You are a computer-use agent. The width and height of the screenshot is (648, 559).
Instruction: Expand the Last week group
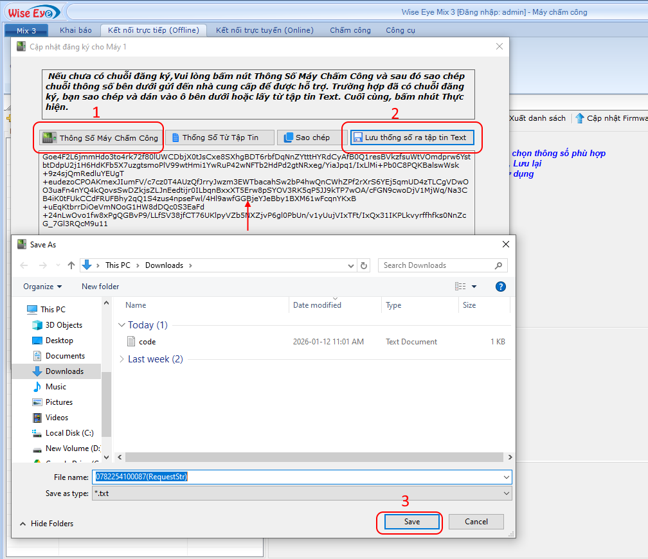pos(121,359)
